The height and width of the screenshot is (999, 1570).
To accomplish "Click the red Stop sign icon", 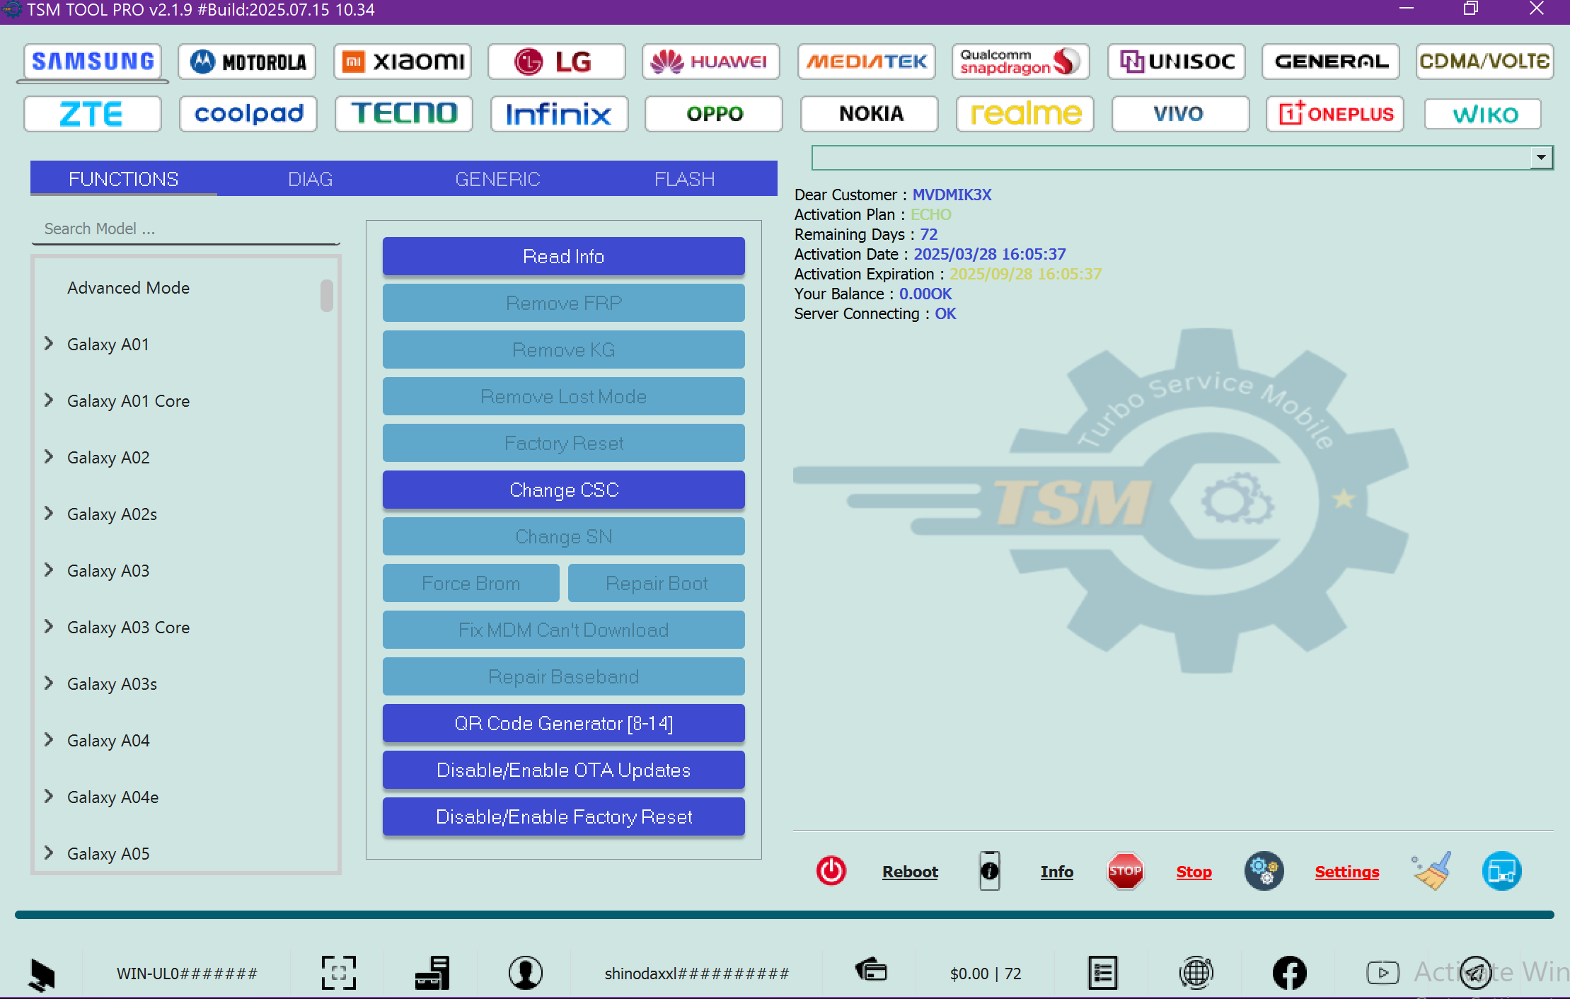I will 1126,871.
